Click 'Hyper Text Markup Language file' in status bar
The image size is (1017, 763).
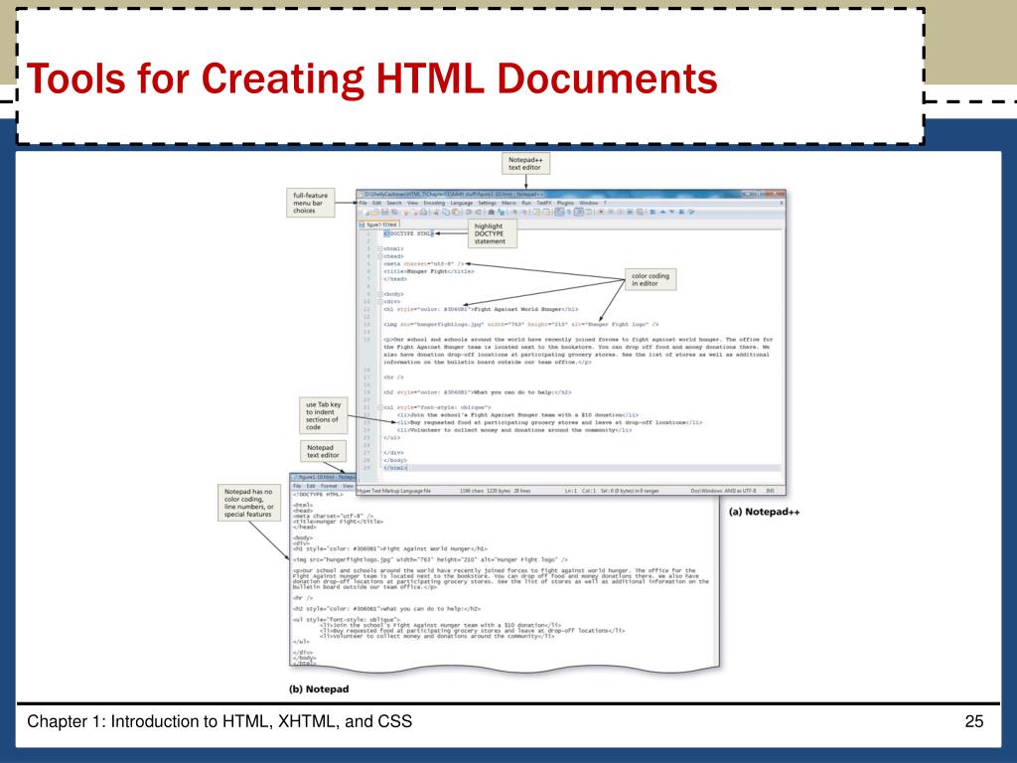click(394, 491)
